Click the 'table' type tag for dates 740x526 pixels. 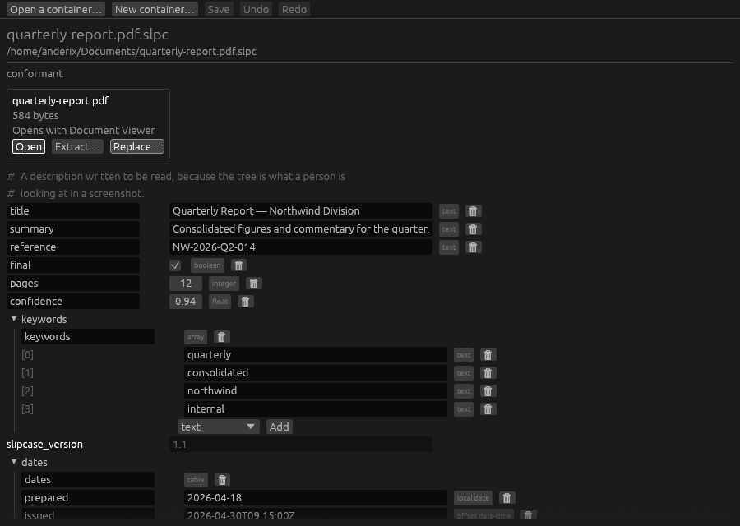[x=196, y=480]
